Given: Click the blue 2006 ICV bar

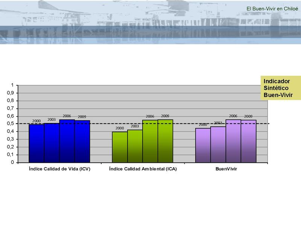Looking at the screenshot, I should click(x=67, y=141).
